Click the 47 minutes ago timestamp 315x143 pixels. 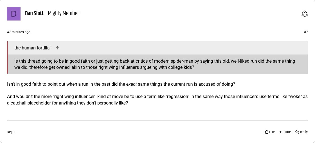[19, 32]
